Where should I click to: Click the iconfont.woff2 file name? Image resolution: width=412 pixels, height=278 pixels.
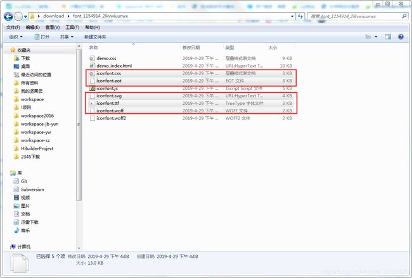pos(111,118)
